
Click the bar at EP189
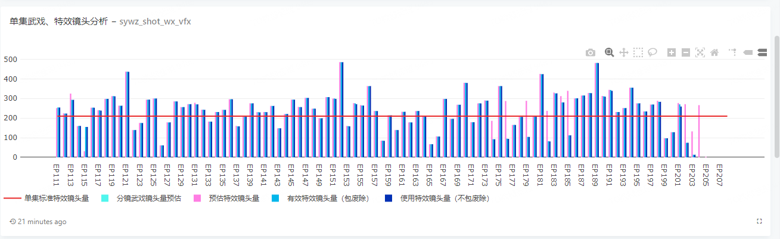(596, 110)
